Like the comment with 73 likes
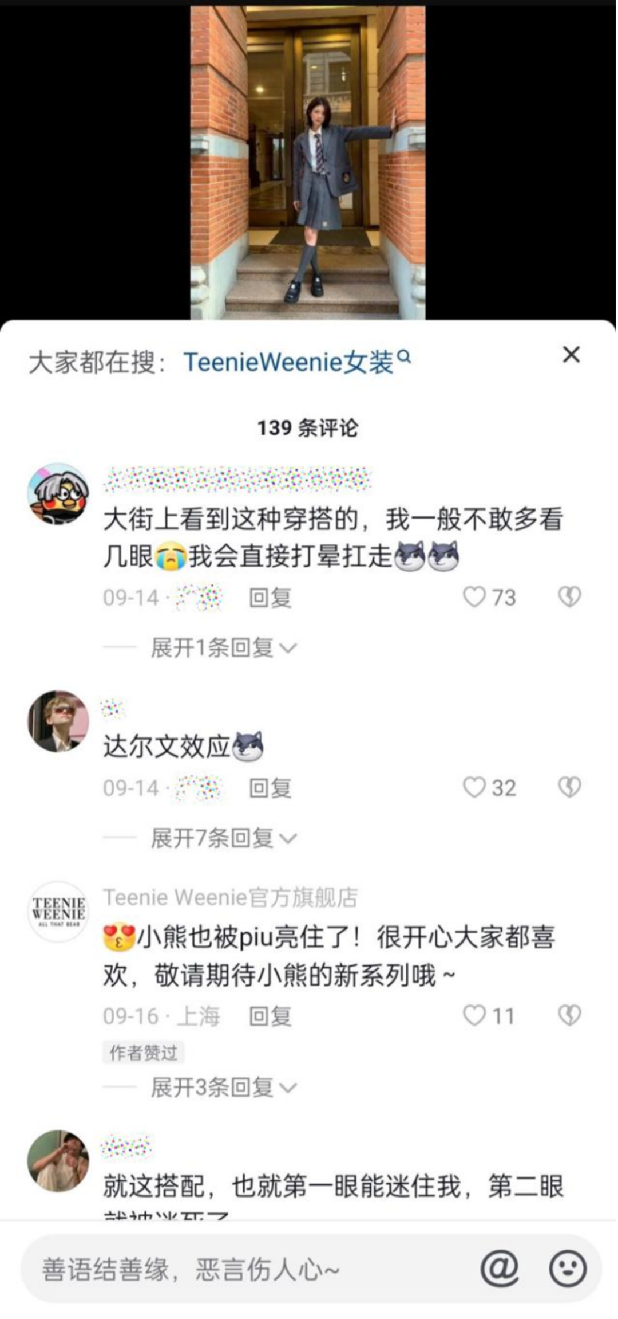The width and height of the screenshot is (618, 1319). coord(474,596)
